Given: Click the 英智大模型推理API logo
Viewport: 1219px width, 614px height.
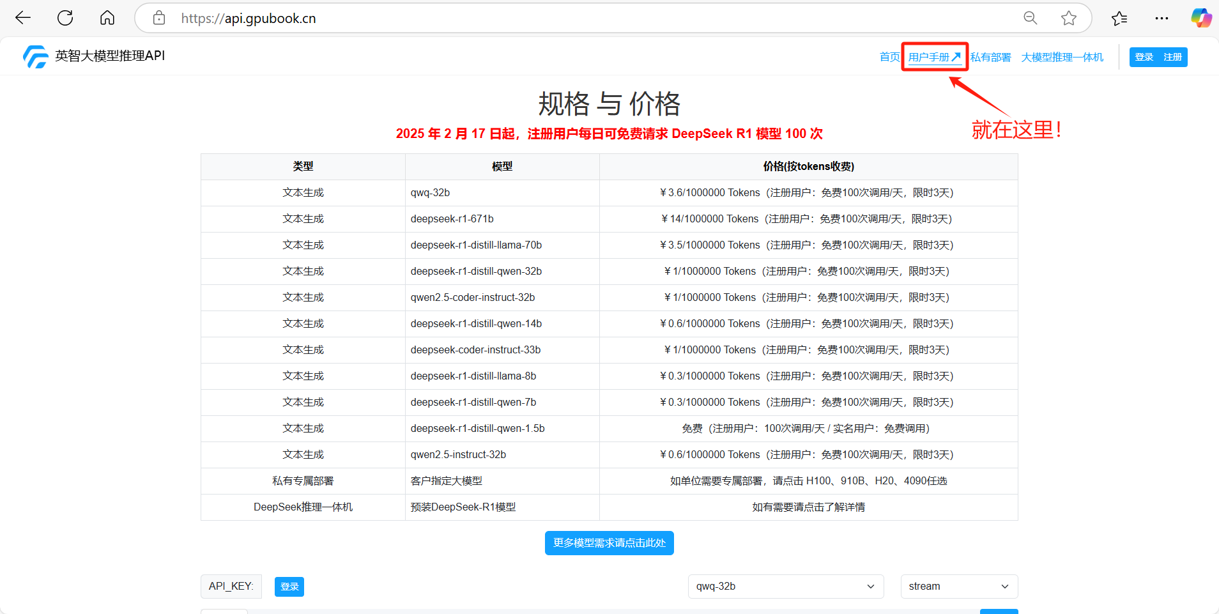Looking at the screenshot, I should point(94,56).
